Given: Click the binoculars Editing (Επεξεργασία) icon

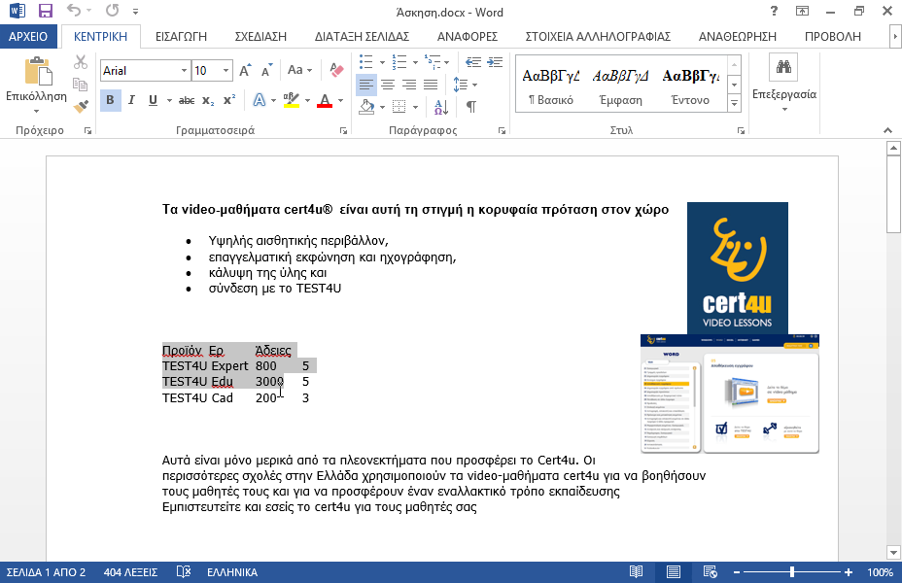Looking at the screenshot, I should pos(784,67).
